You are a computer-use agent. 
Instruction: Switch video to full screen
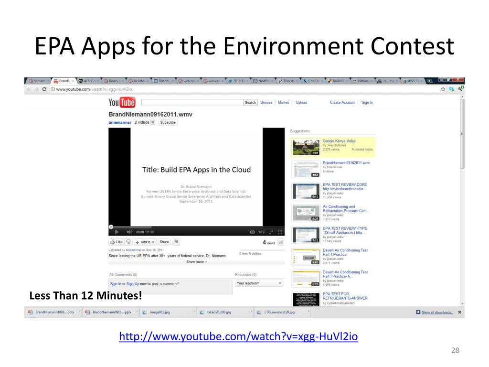280,232
